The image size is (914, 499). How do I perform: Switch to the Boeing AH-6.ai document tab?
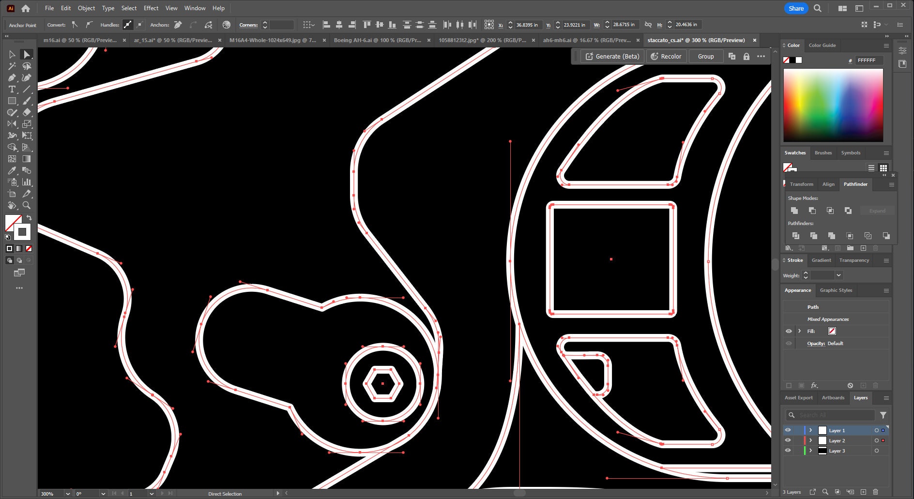pos(377,40)
